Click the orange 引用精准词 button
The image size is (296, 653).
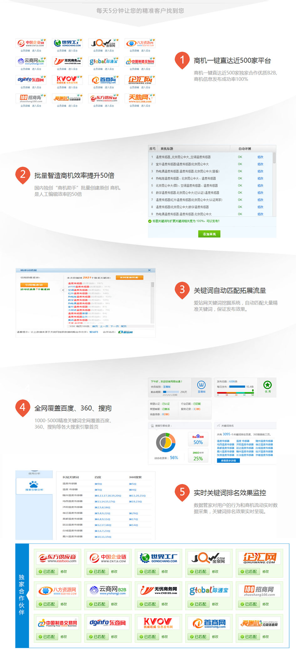click(x=34, y=285)
